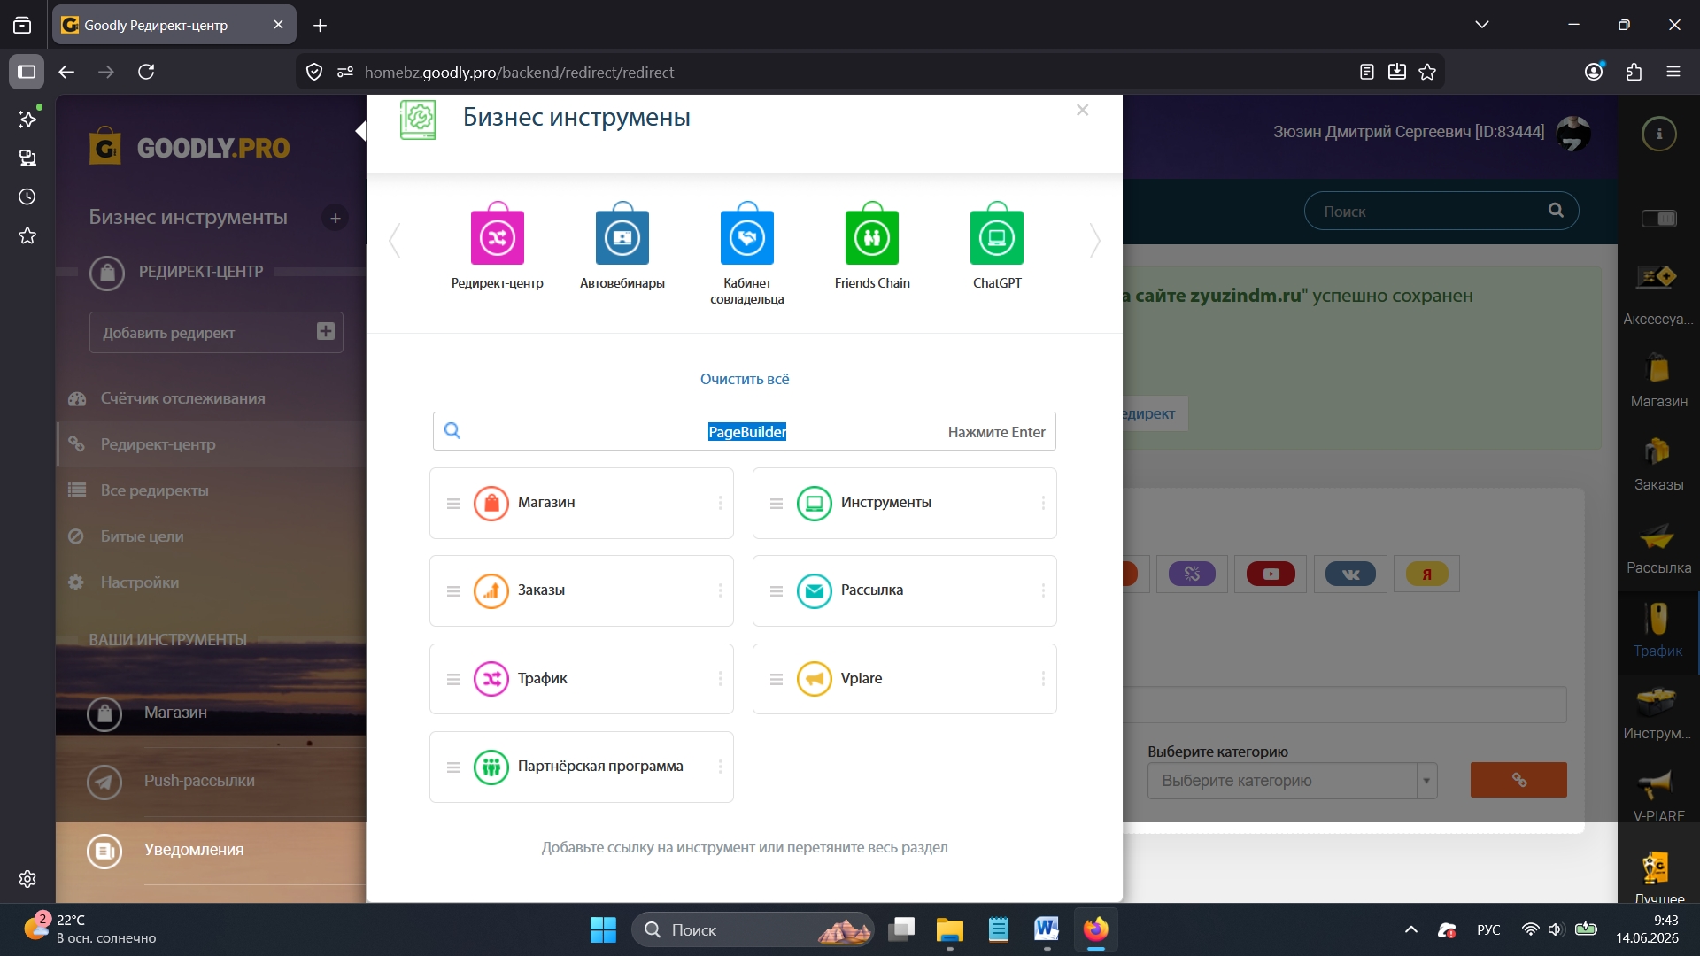Screen dimensions: 1700x956
Task: Open the Рассылка section card
Action: 905,590
